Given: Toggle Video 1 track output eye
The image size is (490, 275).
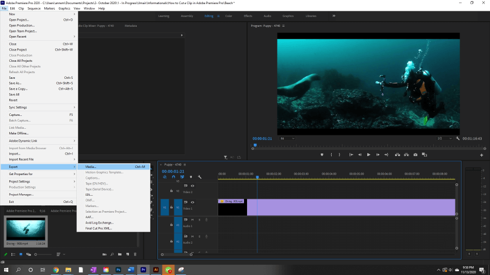Looking at the screenshot, I should [x=192, y=202].
